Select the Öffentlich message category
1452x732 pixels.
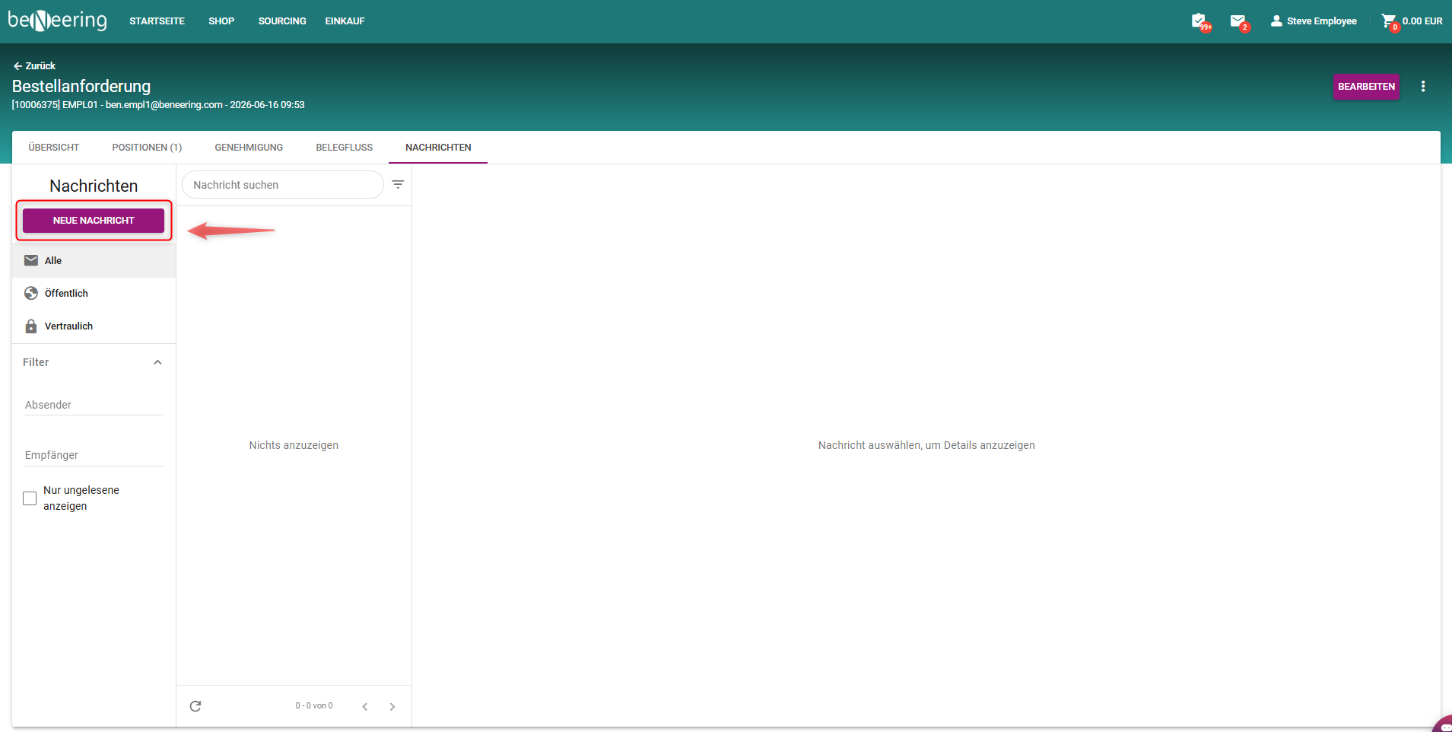(94, 293)
